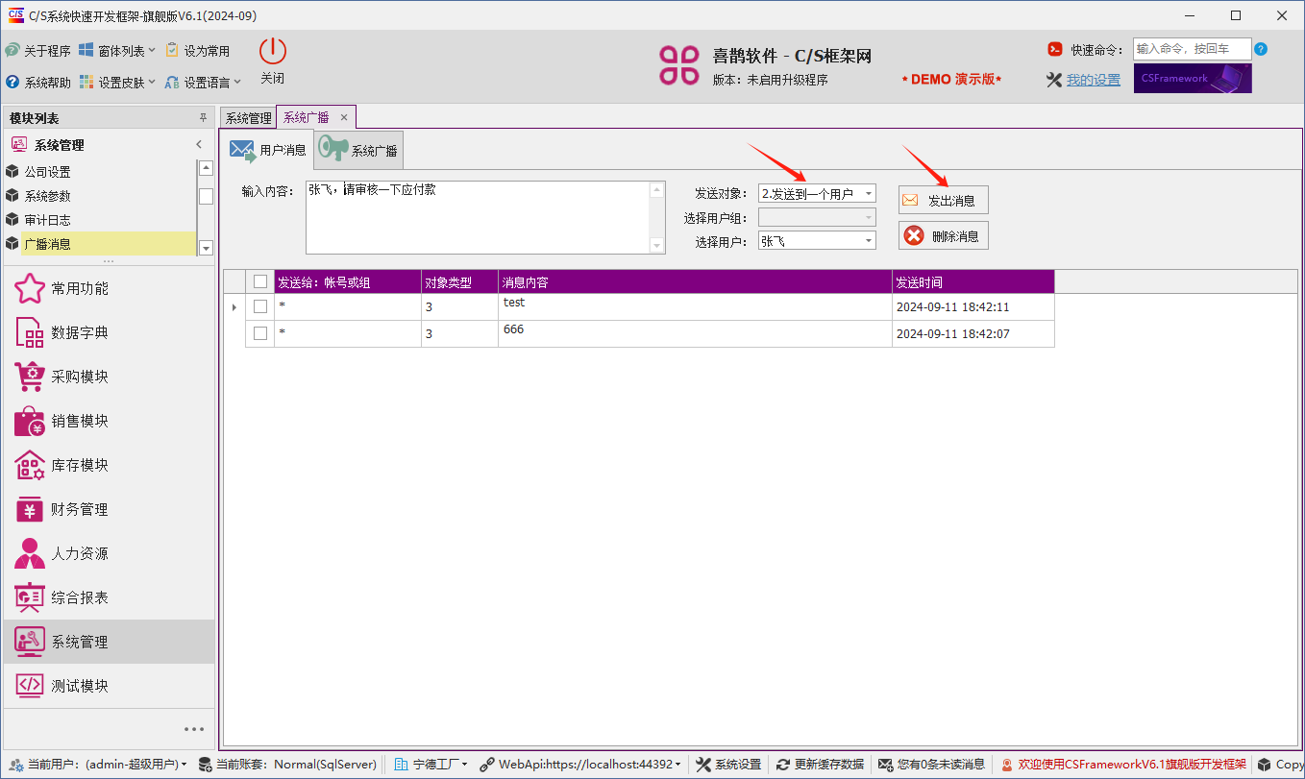Viewport: 1305px width, 779px height.
Task: Open the 窗体列表 dropdown
Action: point(117,51)
